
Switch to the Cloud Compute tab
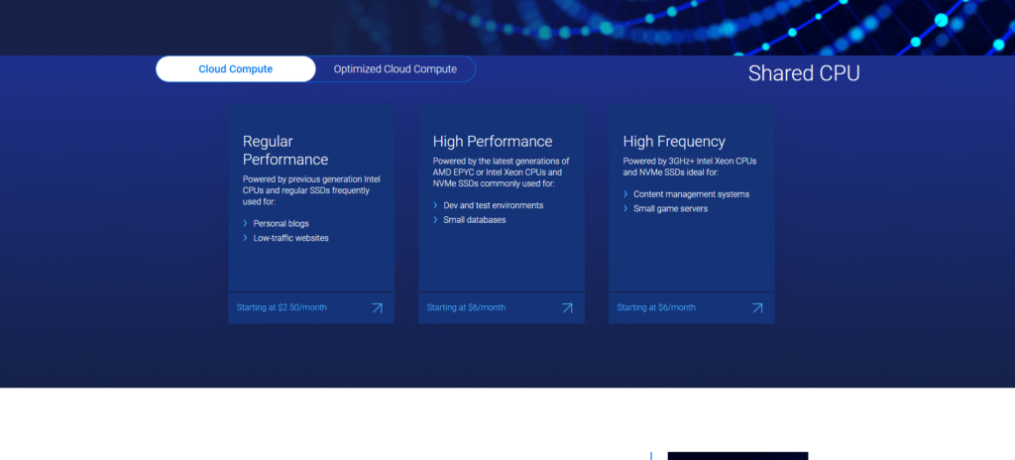click(x=236, y=69)
